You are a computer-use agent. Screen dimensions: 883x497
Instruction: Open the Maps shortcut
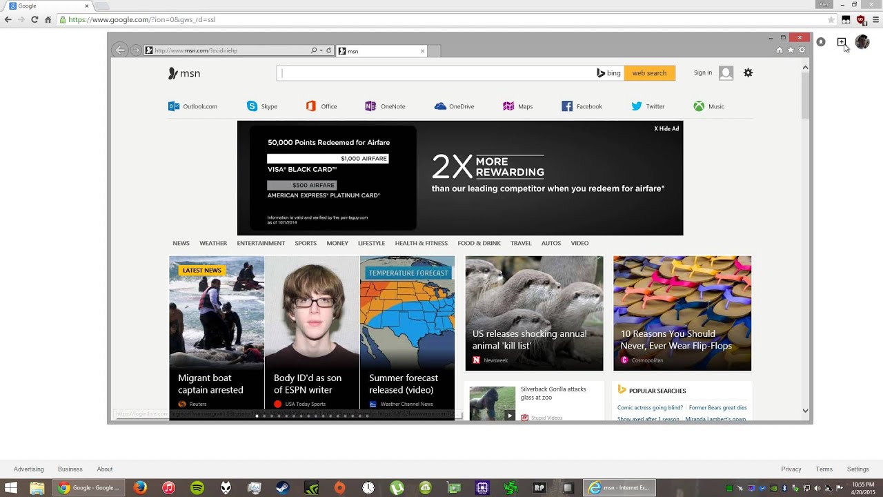[518, 106]
